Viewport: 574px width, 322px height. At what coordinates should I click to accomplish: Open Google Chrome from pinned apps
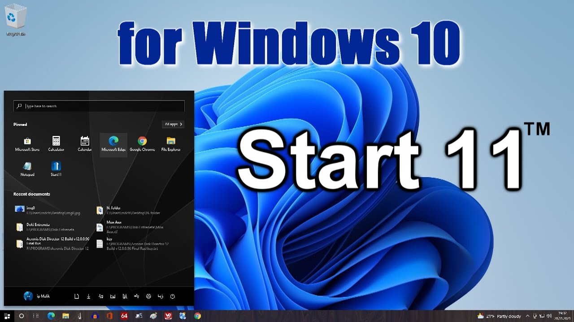tap(142, 144)
